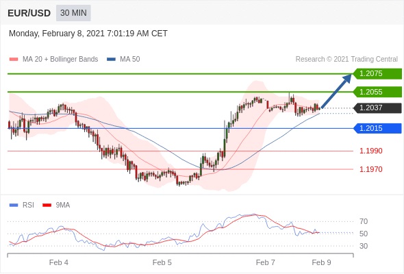Click the red 9MA legend swatch
The image size is (404, 274).
coord(47,206)
